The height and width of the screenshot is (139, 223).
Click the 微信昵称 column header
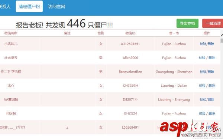[x=11, y=33]
